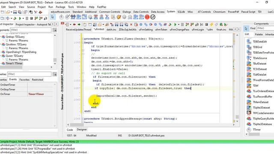Click the Pause debug icon in main toolbar
Image resolution: width=274 pixels, height=154 pixels.
pyautogui.click(x=27, y=18)
